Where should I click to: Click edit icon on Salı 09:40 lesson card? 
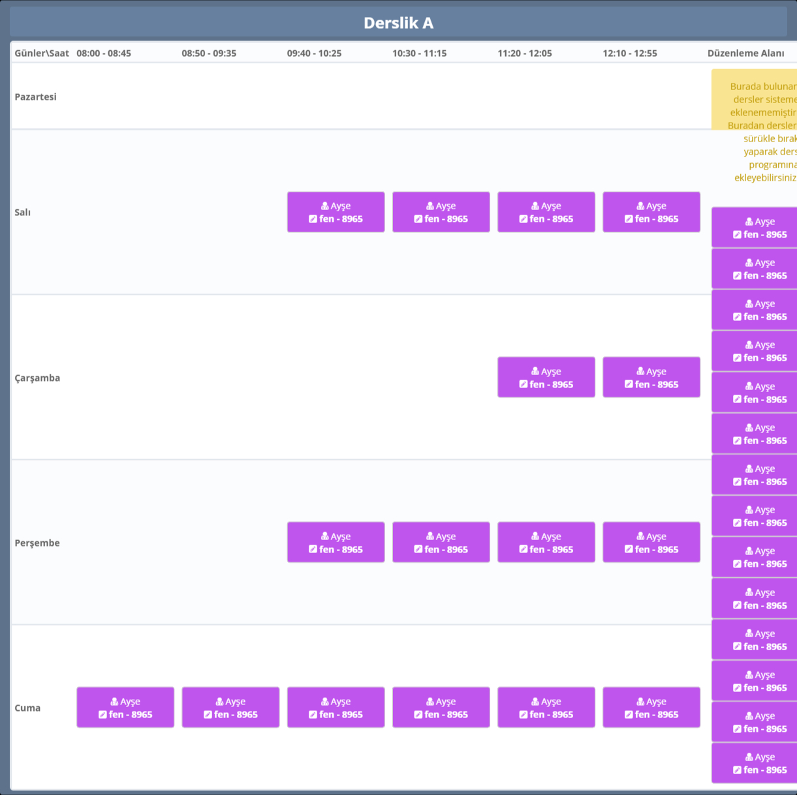(x=313, y=219)
